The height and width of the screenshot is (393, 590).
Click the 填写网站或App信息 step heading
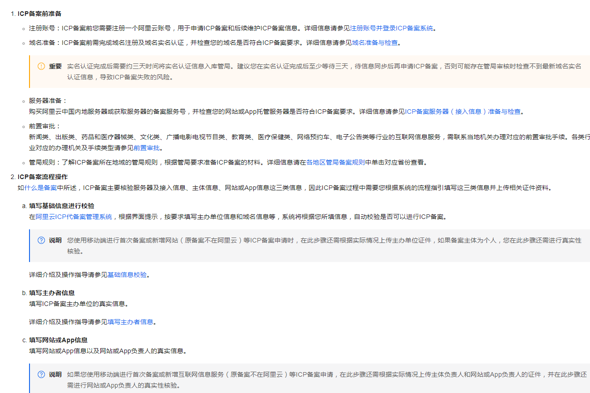tap(58, 340)
